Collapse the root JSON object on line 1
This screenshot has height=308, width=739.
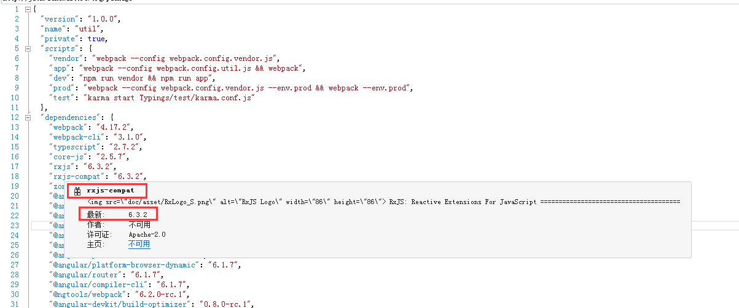pos(27,9)
